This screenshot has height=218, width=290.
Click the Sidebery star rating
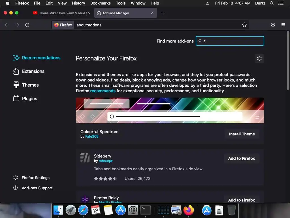[x=105, y=179]
